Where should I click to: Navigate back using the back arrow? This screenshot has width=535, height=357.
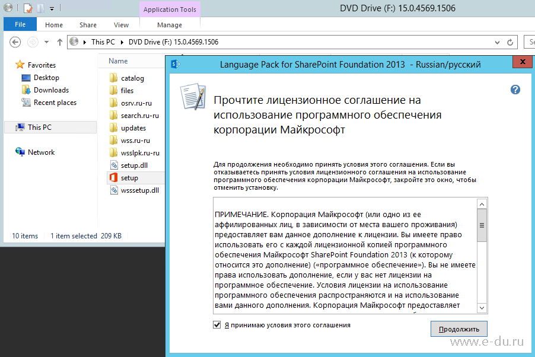15,42
